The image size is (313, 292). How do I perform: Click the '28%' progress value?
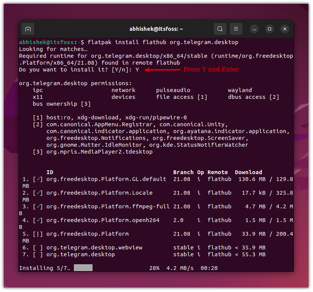click(x=154, y=268)
